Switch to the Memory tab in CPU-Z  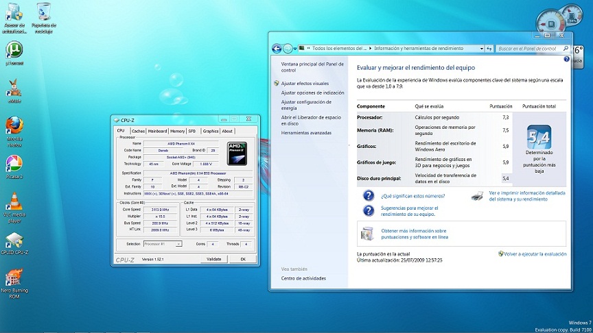(x=177, y=131)
